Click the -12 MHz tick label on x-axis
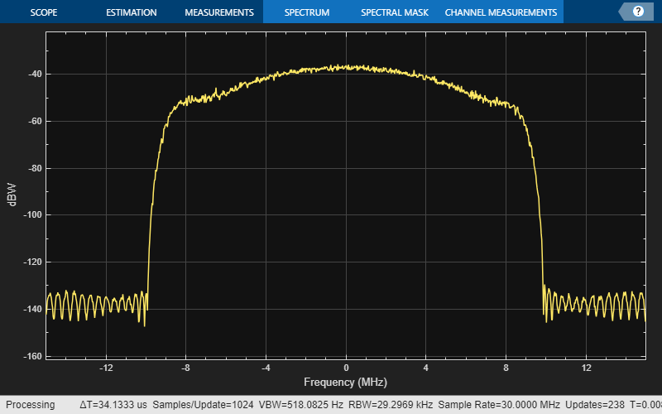Screen dimensions: 662x414 coord(106,367)
